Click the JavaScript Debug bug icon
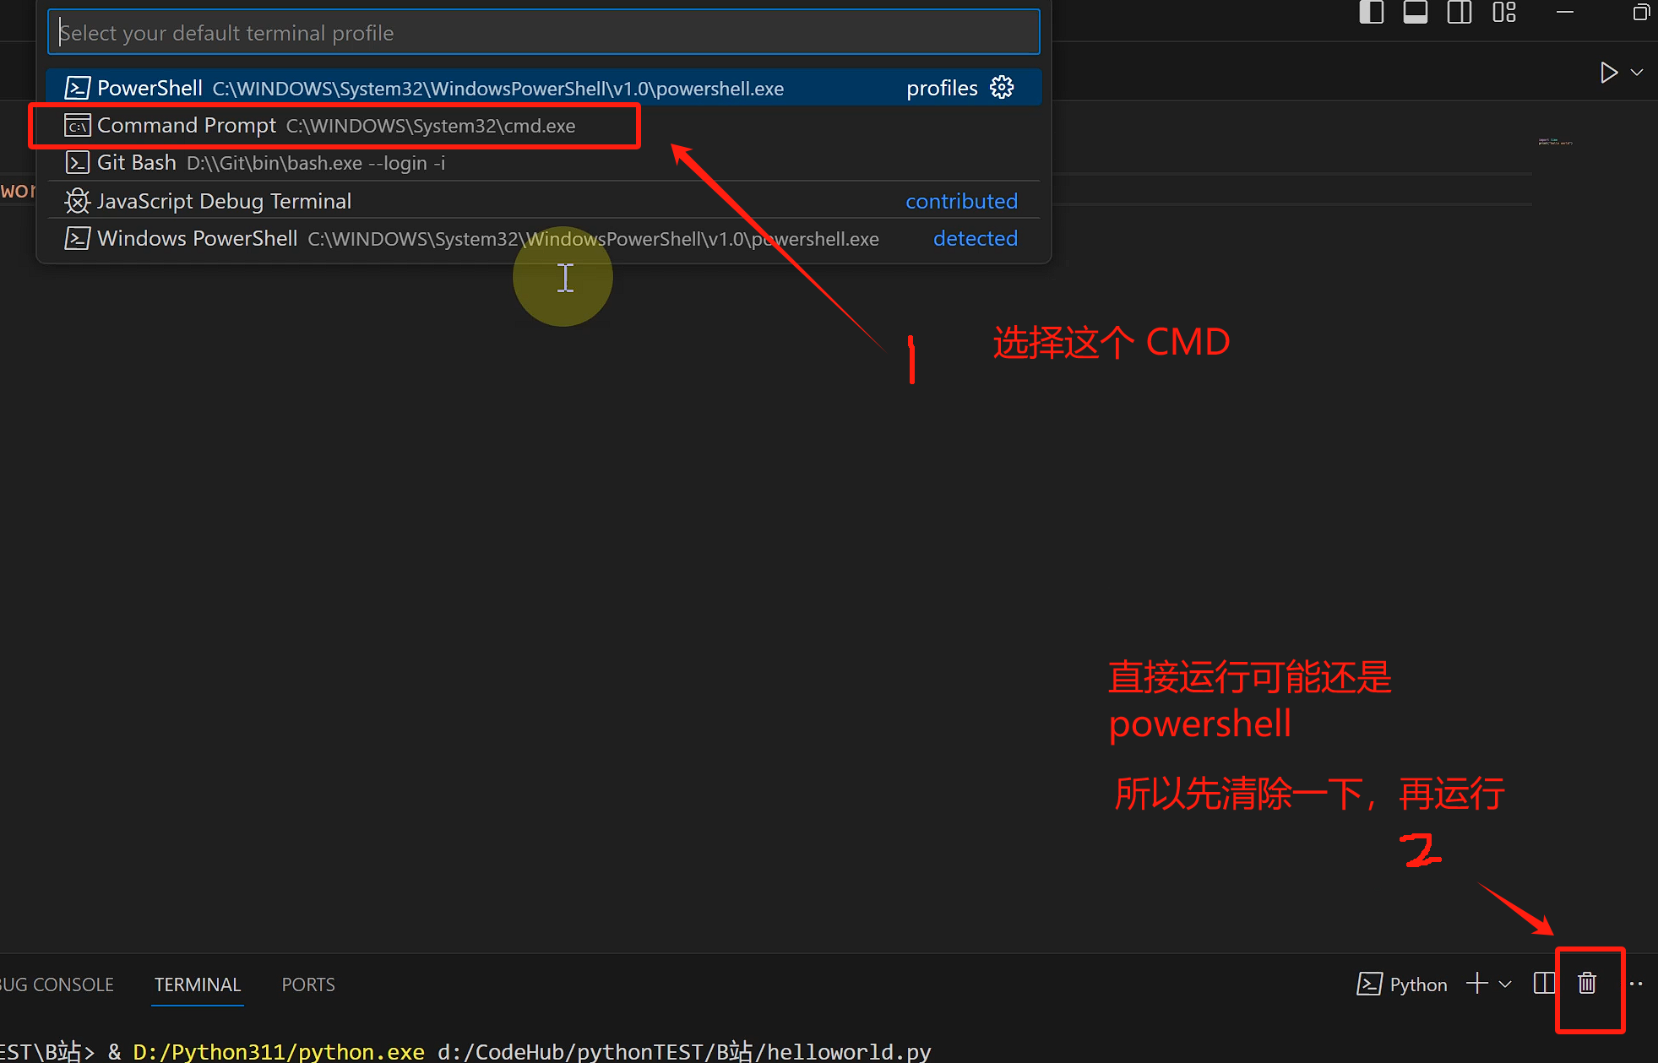1658x1063 pixels. (78, 201)
